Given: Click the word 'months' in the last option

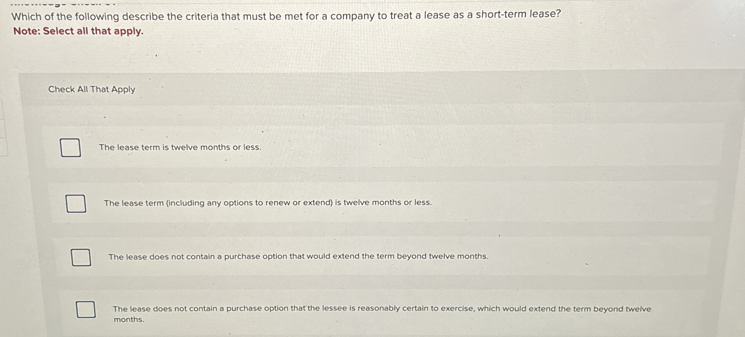Looking at the screenshot, I should (x=129, y=319).
